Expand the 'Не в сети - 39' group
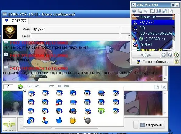 tap(153, 50)
